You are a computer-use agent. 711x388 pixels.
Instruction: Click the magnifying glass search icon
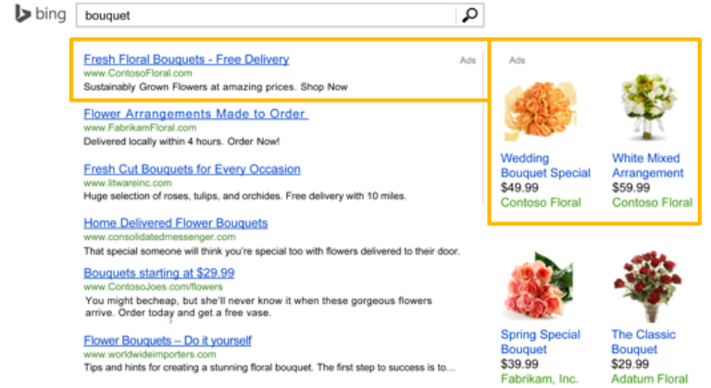[x=470, y=16]
